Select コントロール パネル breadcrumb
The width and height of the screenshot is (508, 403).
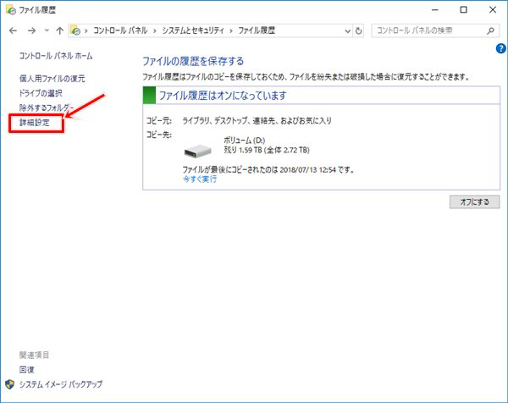click(x=120, y=30)
